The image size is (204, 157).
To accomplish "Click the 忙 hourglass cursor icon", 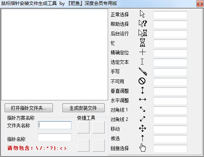I will pyautogui.click(x=142, y=43).
